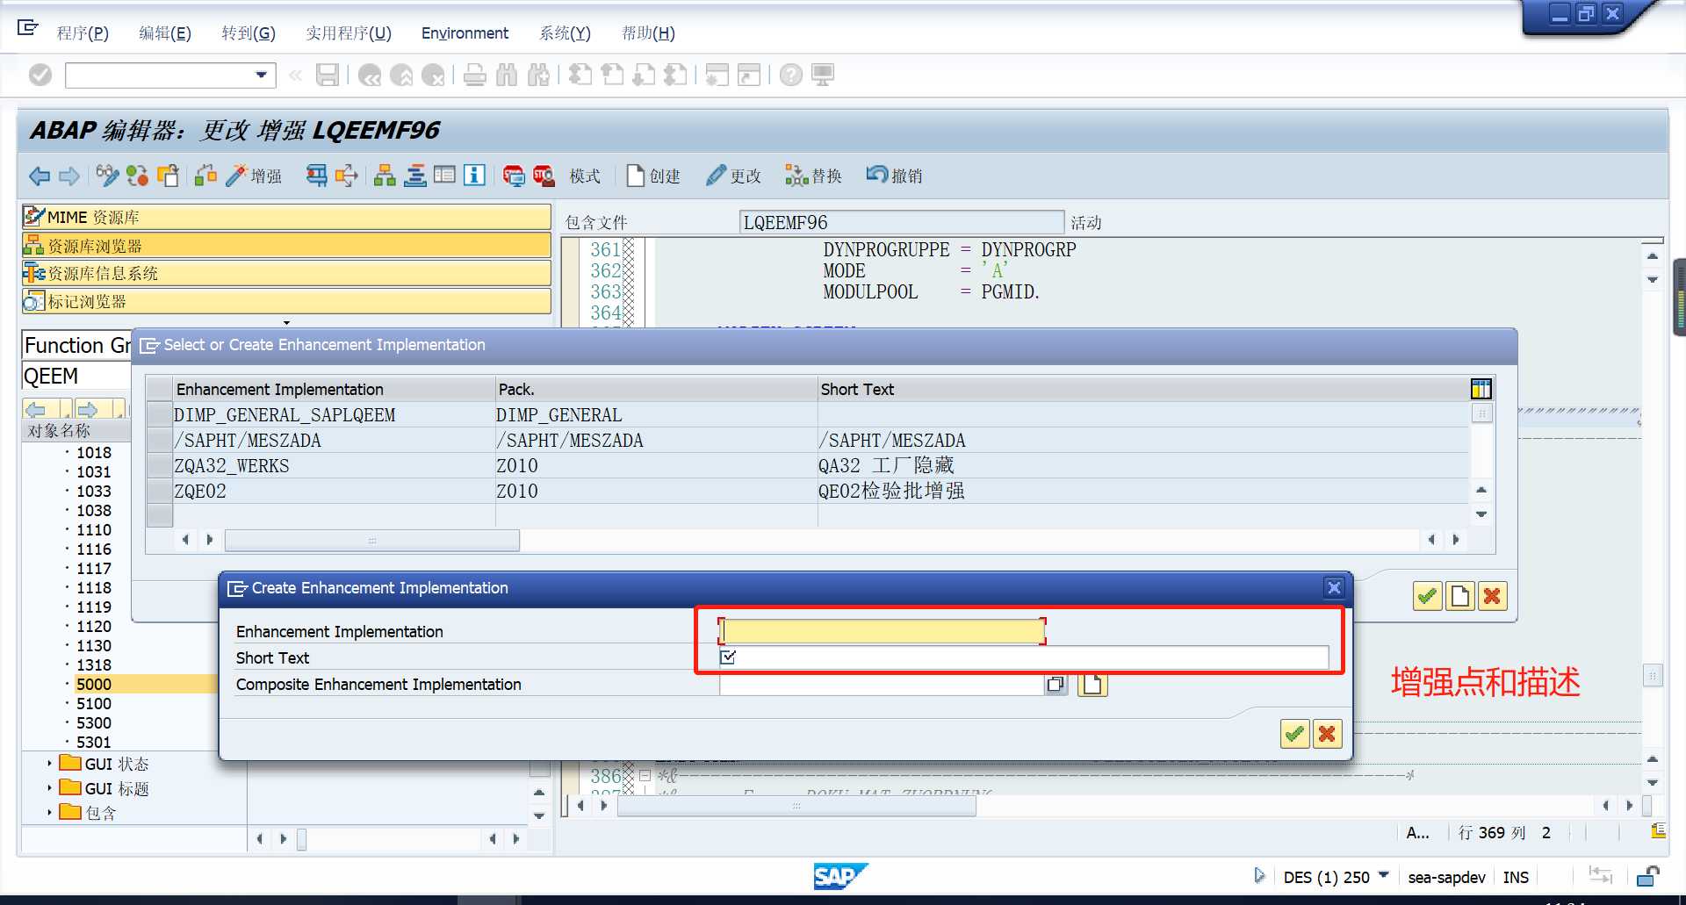Open the 编辑(E) menu
Screen dimensions: 1686x905
point(165,33)
